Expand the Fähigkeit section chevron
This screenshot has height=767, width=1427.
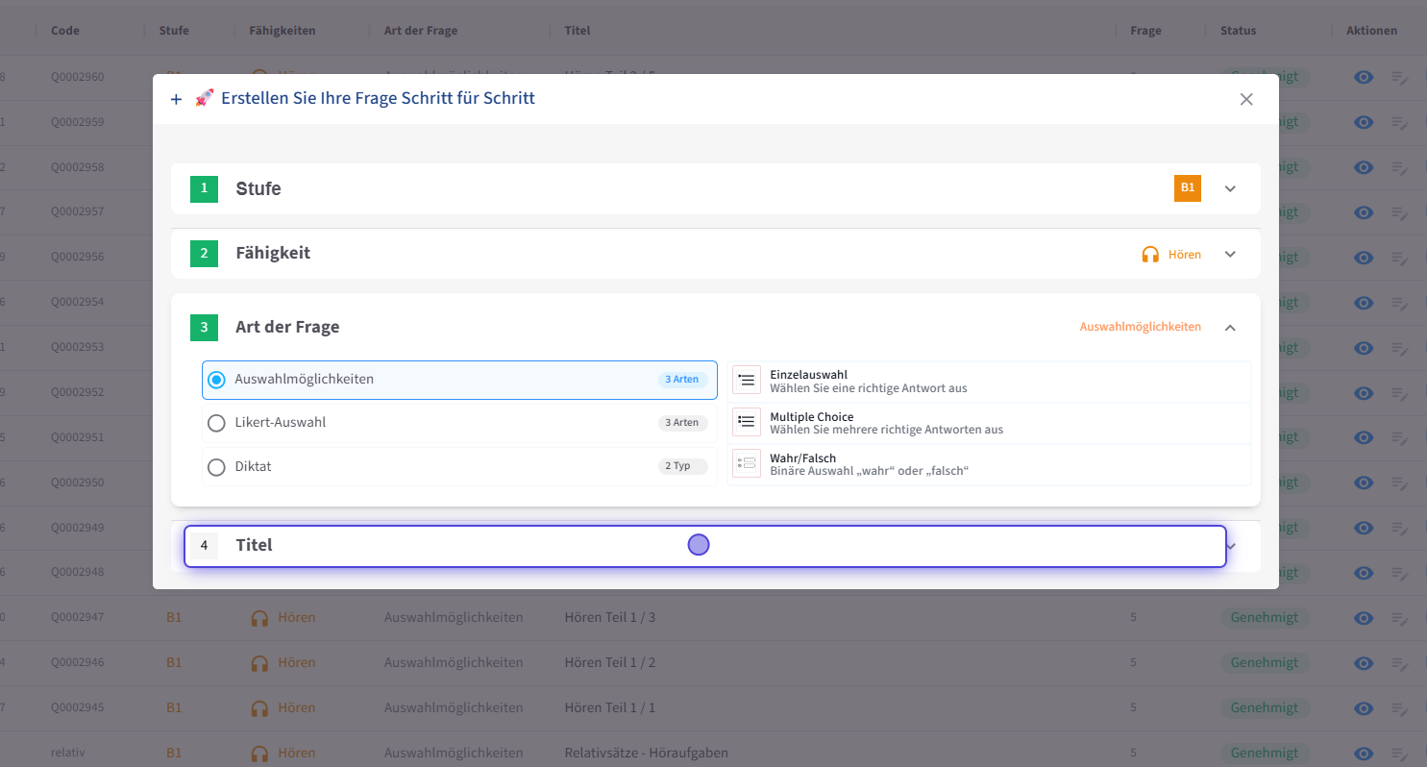[1230, 255]
